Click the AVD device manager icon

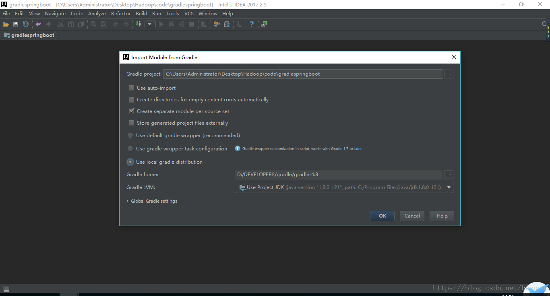coord(204,25)
